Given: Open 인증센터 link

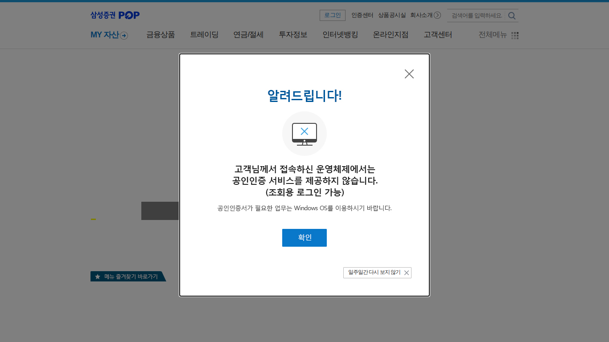Looking at the screenshot, I should pyautogui.click(x=362, y=15).
